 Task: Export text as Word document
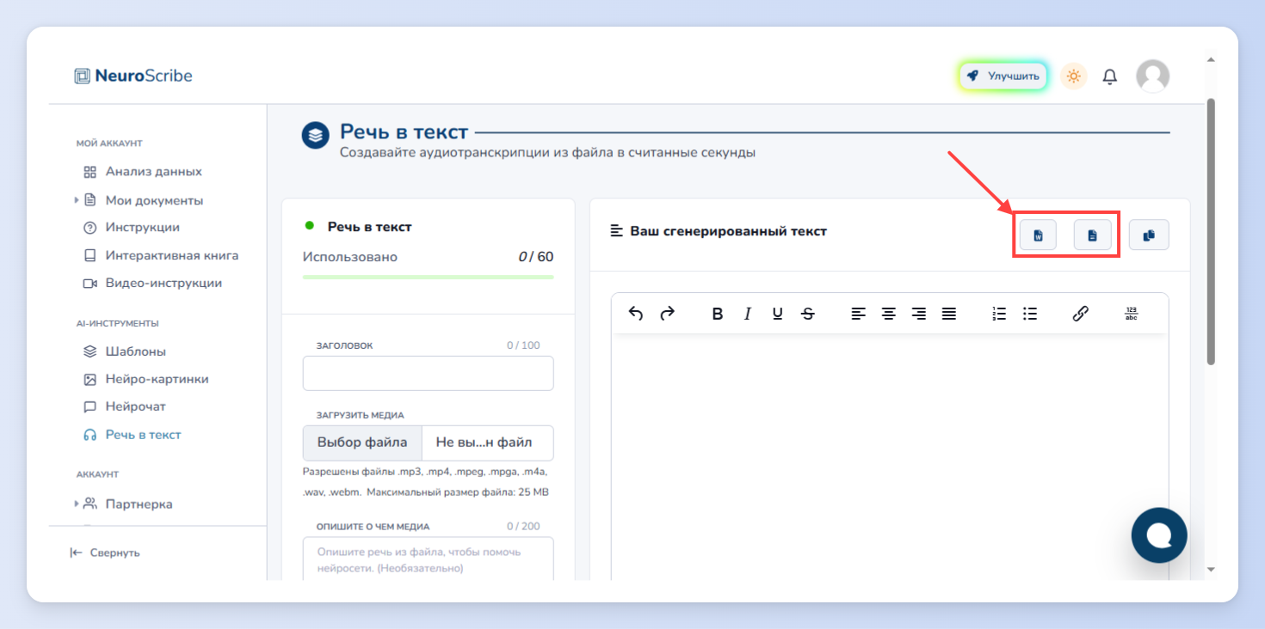(x=1038, y=235)
